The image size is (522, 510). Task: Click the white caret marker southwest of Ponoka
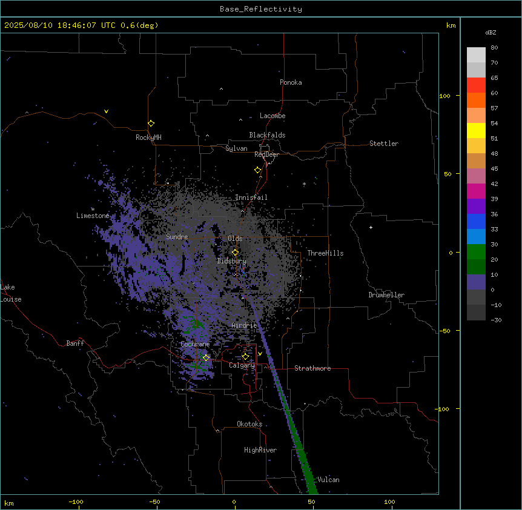pos(221,89)
